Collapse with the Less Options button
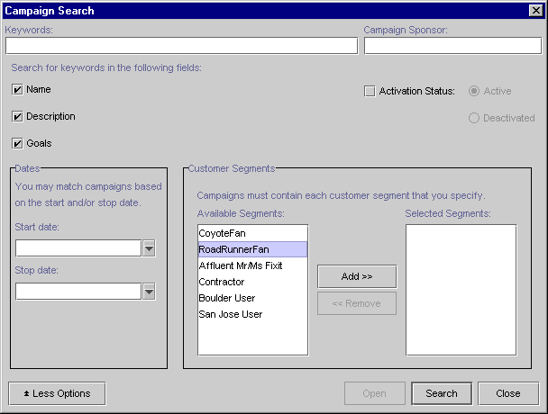 coord(56,393)
